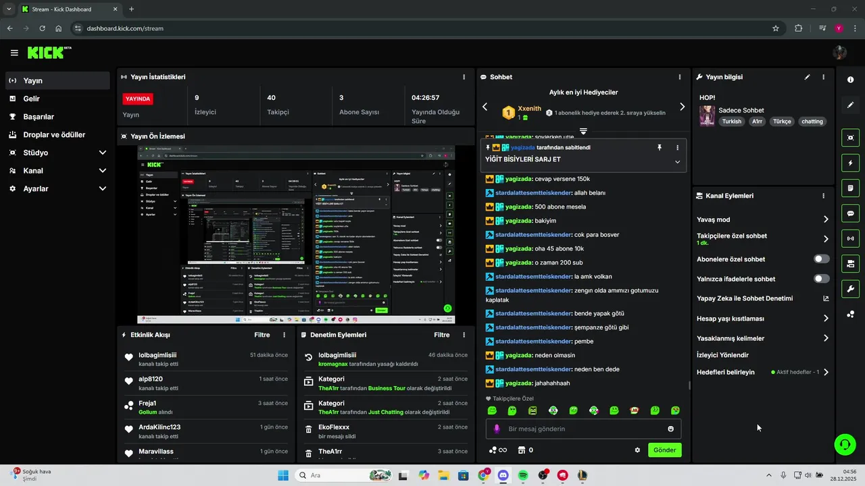This screenshot has height=486, width=865.
Task: Toggle the broadcast stats sidebar icon
Action: pyautogui.click(x=850, y=238)
